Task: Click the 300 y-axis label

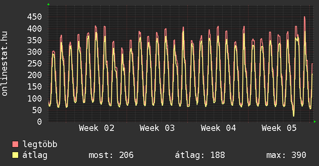Action: click(x=34, y=52)
